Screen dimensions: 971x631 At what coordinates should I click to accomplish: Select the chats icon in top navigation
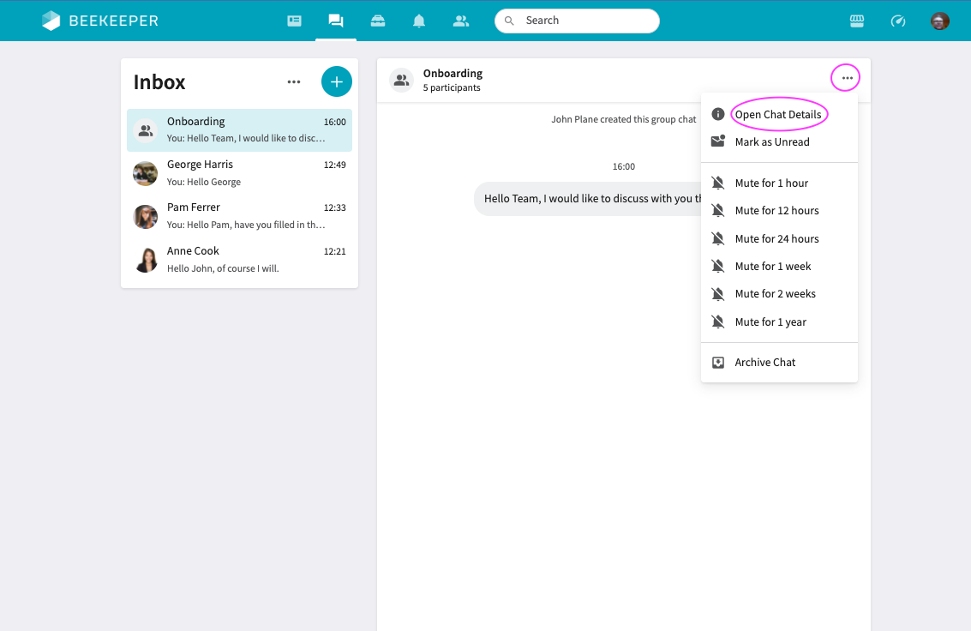[x=336, y=21]
